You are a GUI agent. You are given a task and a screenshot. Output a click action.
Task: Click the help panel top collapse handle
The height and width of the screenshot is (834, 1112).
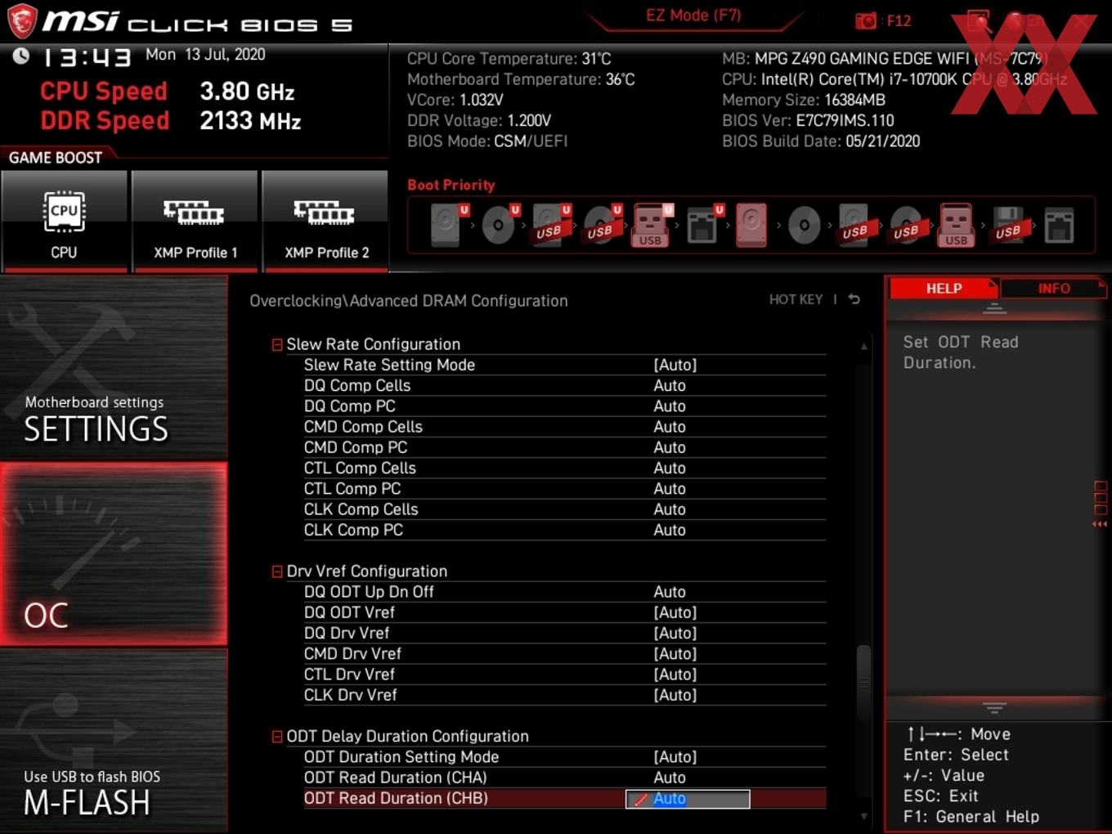[994, 308]
